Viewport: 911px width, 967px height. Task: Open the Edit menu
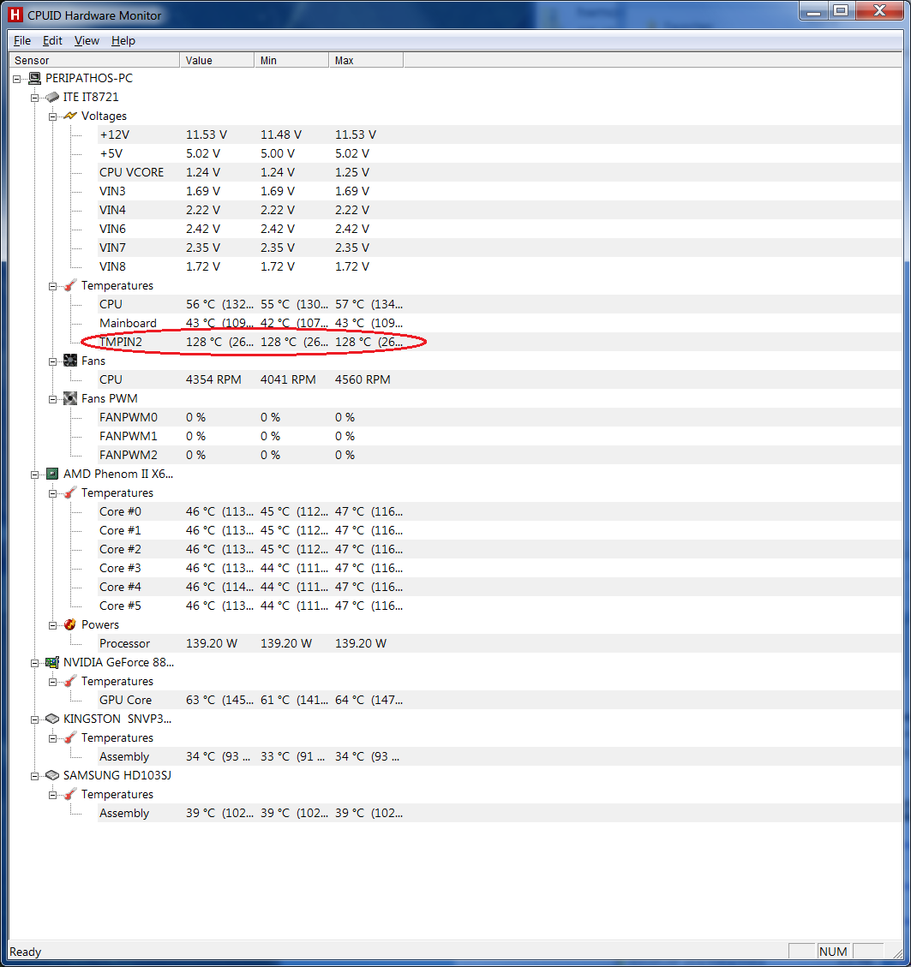coord(52,41)
